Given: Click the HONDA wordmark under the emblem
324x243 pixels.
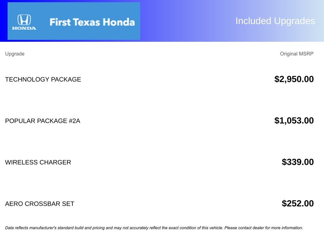Looking at the screenshot, I should pyautogui.click(x=24, y=28).
